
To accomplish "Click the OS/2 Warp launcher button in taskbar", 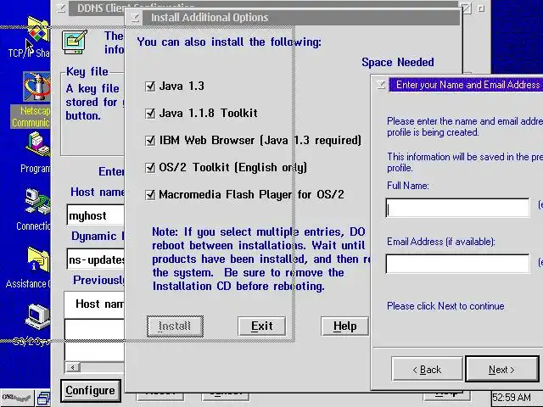I will click(17, 398).
